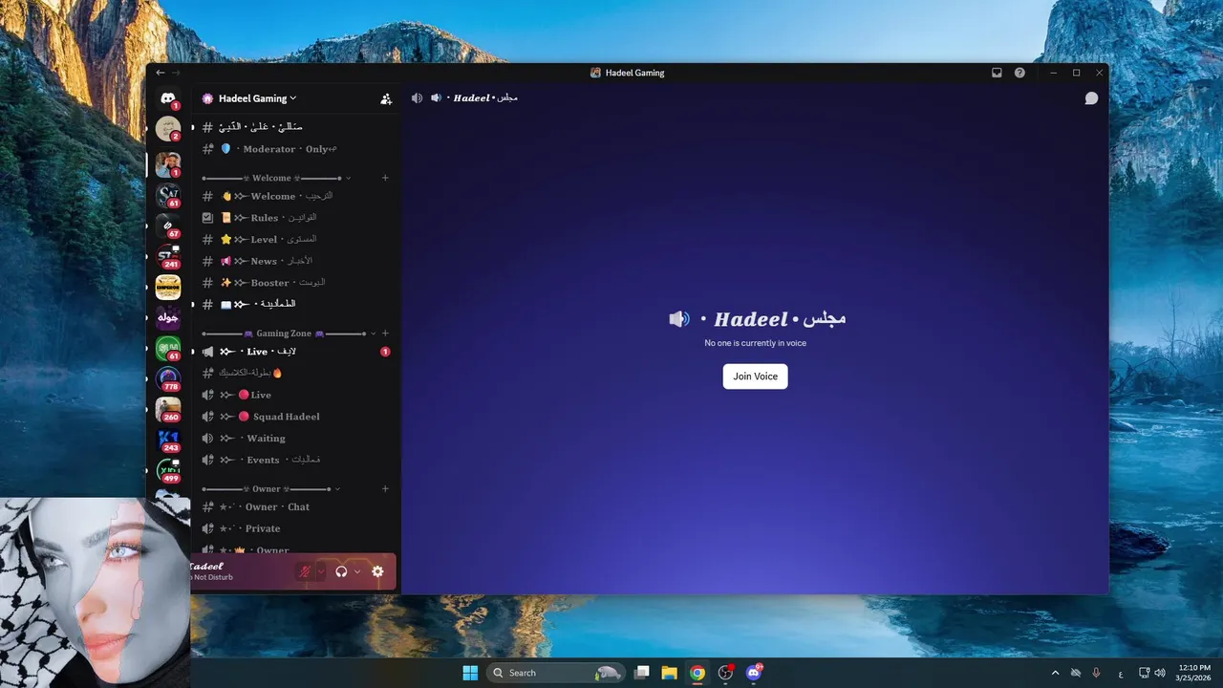Open Windows Start menu

point(470,673)
